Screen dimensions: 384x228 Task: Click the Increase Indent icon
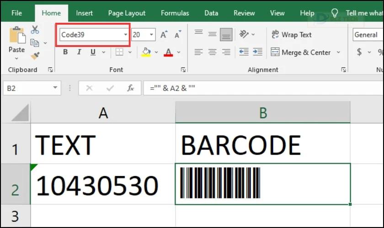pos(258,52)
